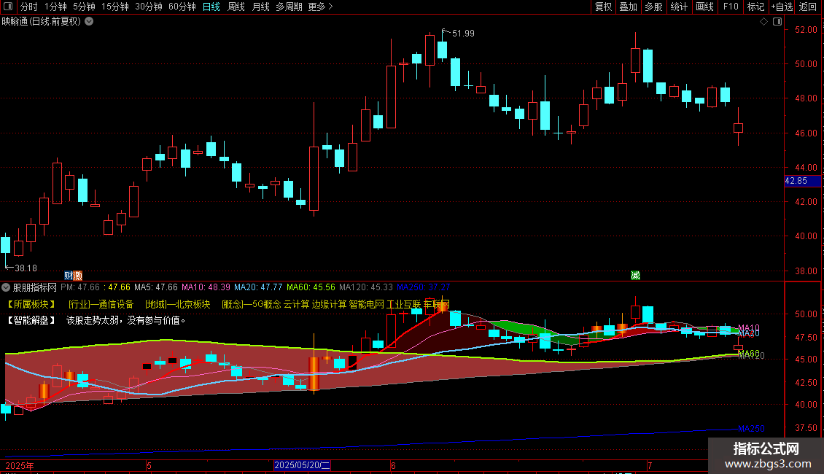Click the MA10: 48.39 value
The image size is (824, 474).
pos(206,287)
